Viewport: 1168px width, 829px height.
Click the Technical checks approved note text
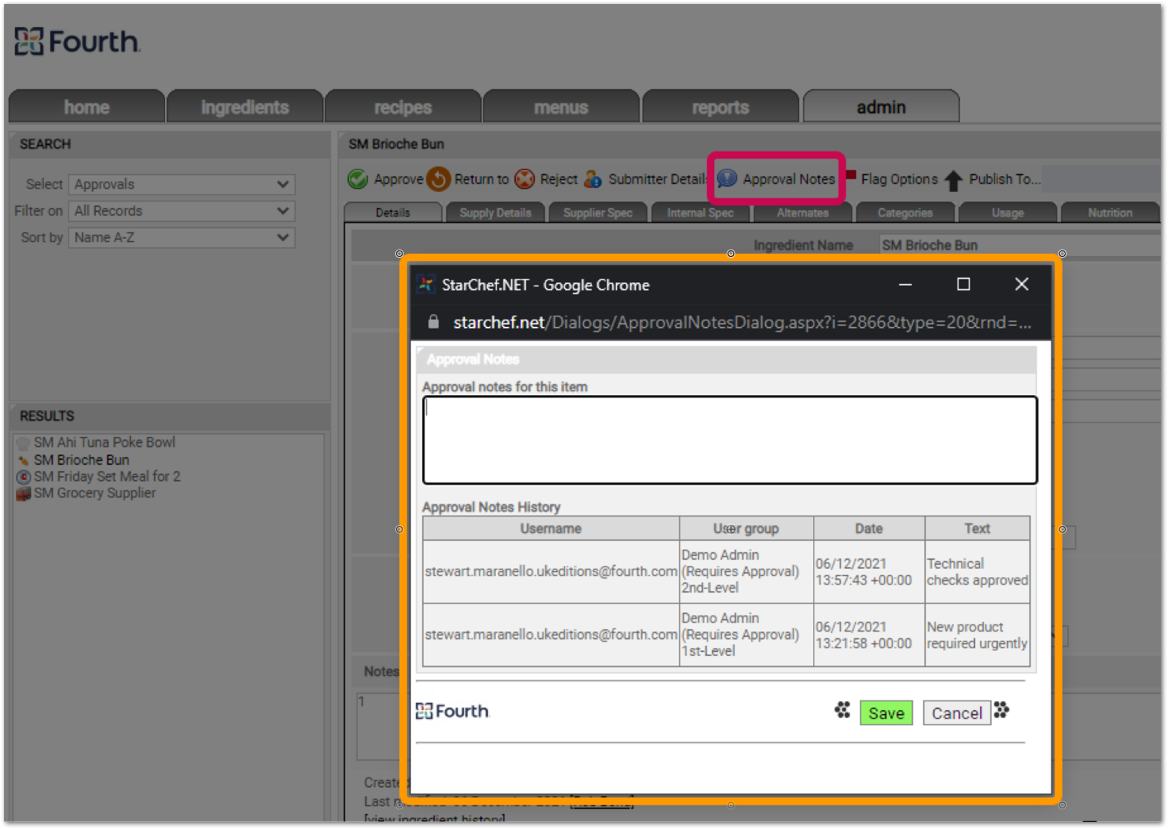(x=978, y=572)
